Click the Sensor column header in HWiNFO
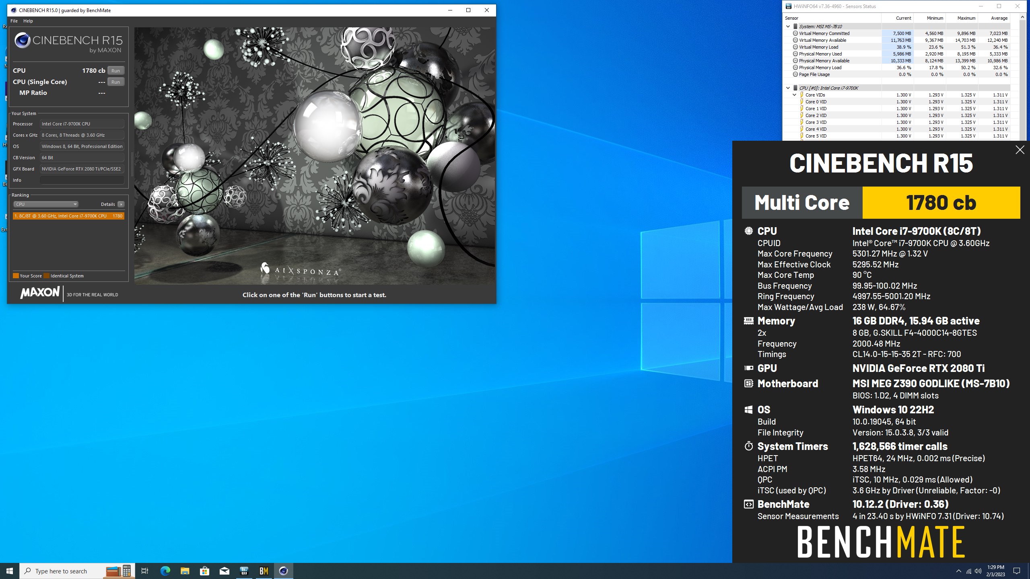1030x579 pixels. tap(832, 18)
